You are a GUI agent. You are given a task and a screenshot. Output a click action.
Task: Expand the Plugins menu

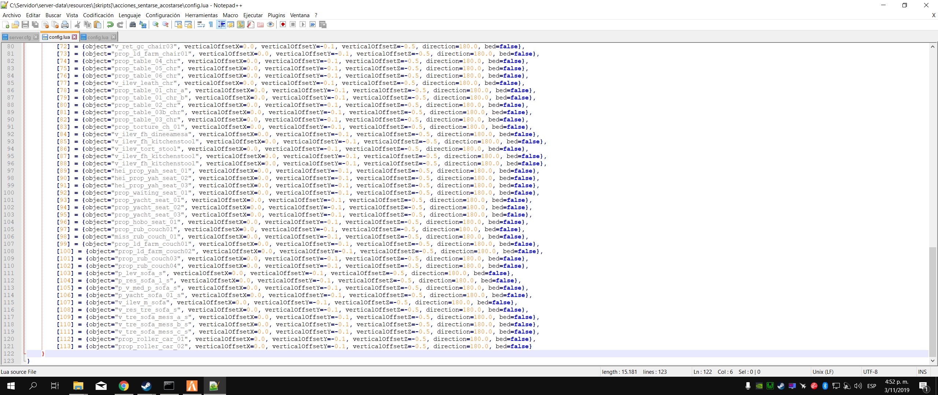point(276,15)
